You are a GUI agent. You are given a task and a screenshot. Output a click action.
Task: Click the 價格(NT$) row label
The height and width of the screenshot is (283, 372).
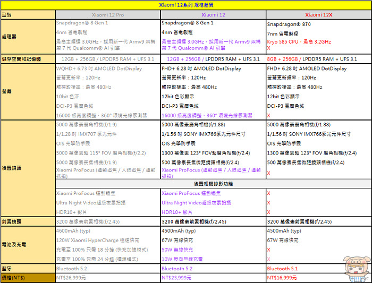tap(13, 278)
